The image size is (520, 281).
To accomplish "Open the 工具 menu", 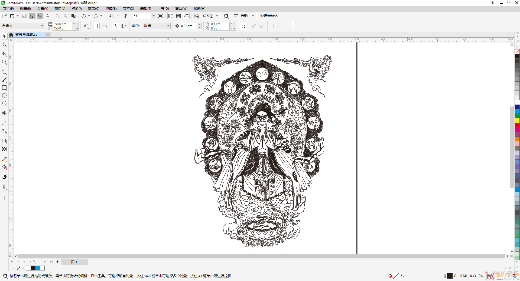I will coord(163,9).
